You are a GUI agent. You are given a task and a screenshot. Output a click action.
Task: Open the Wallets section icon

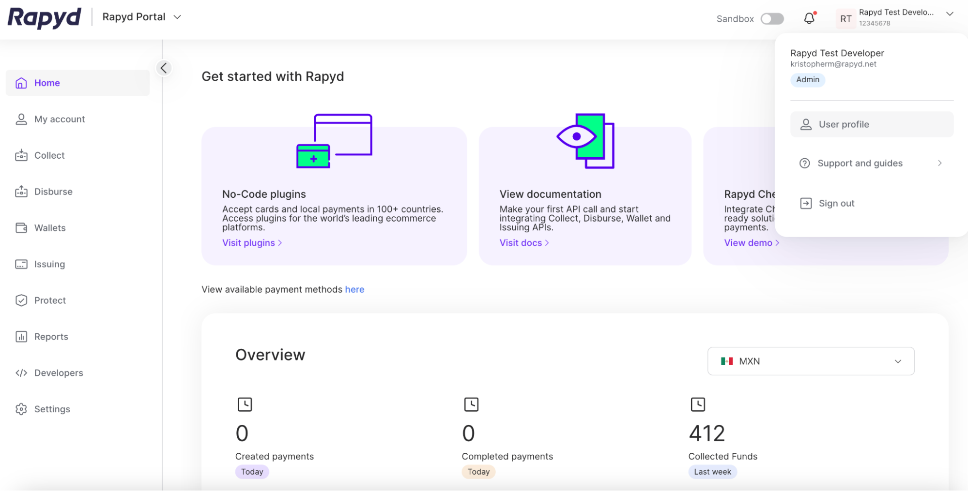21,228
